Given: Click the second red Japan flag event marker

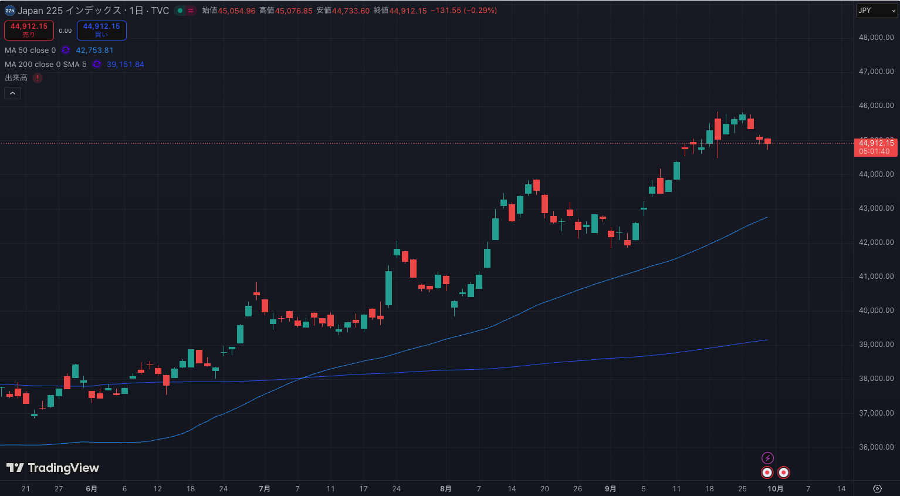Looking at the screenshot, I should (784, 473).
